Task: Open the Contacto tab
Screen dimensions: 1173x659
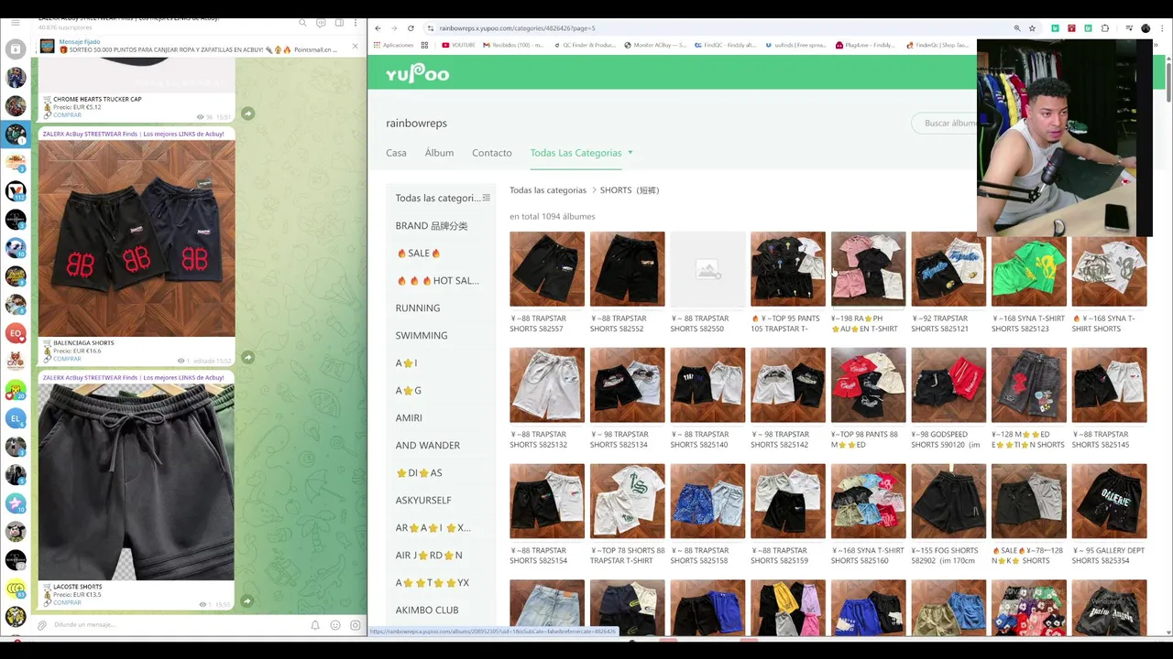Action: tap(492, 153)
